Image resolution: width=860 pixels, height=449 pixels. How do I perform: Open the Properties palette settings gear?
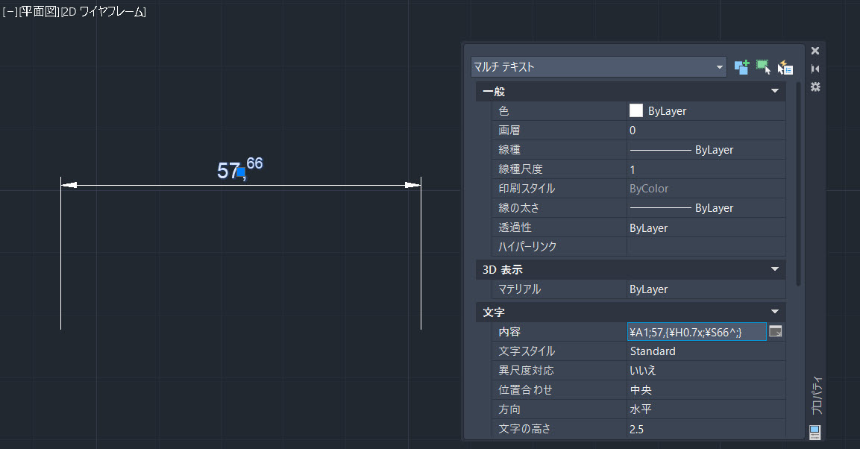point(815,87)
